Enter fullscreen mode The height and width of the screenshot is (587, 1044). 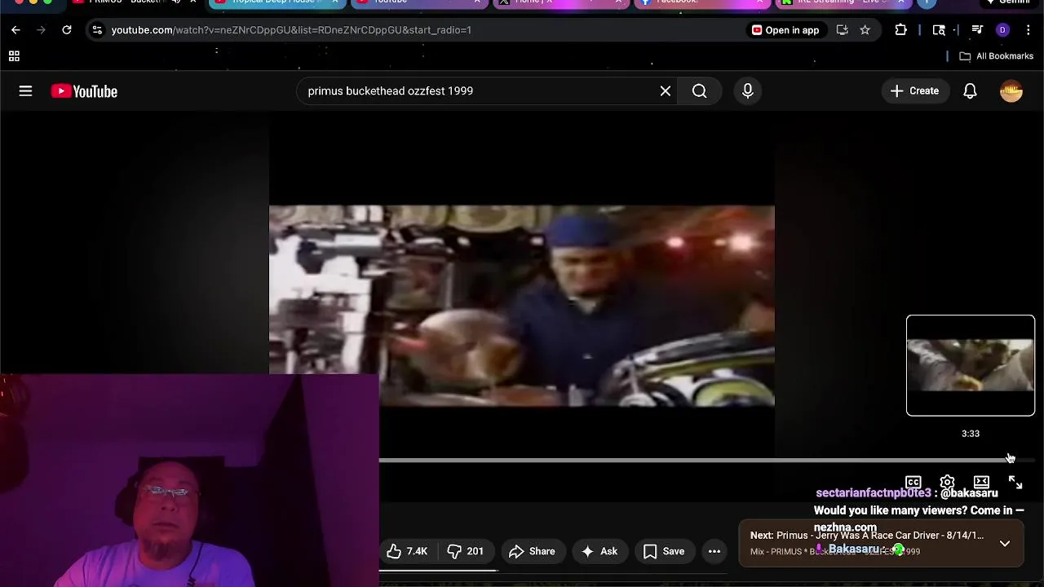[1015, 483]
